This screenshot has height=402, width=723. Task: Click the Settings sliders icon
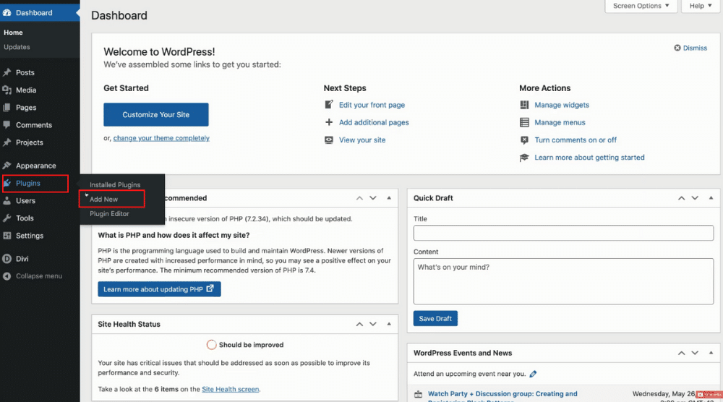7,236
